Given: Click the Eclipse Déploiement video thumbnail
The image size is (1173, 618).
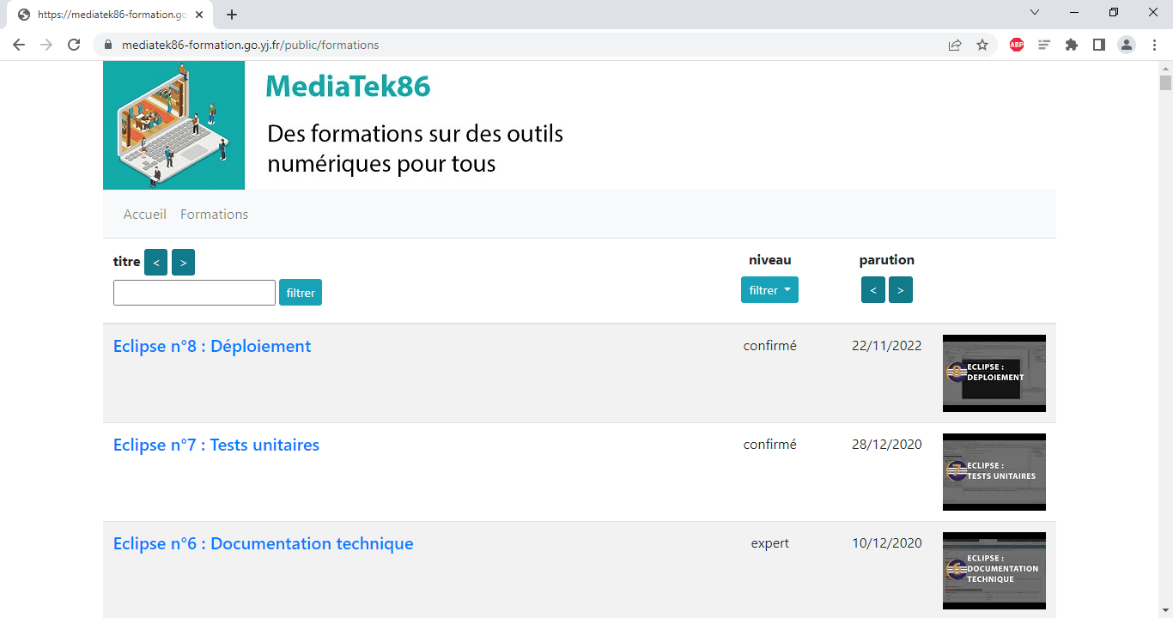Looking at the screenshot, I should (994, 373).
